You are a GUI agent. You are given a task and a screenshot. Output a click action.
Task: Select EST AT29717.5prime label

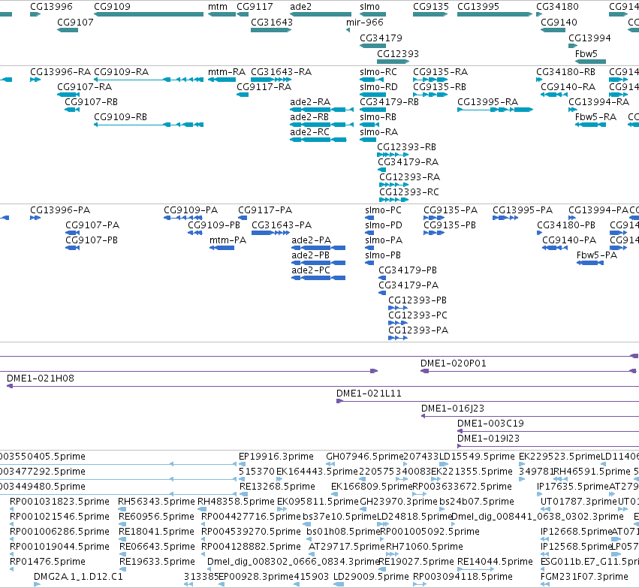347,547
